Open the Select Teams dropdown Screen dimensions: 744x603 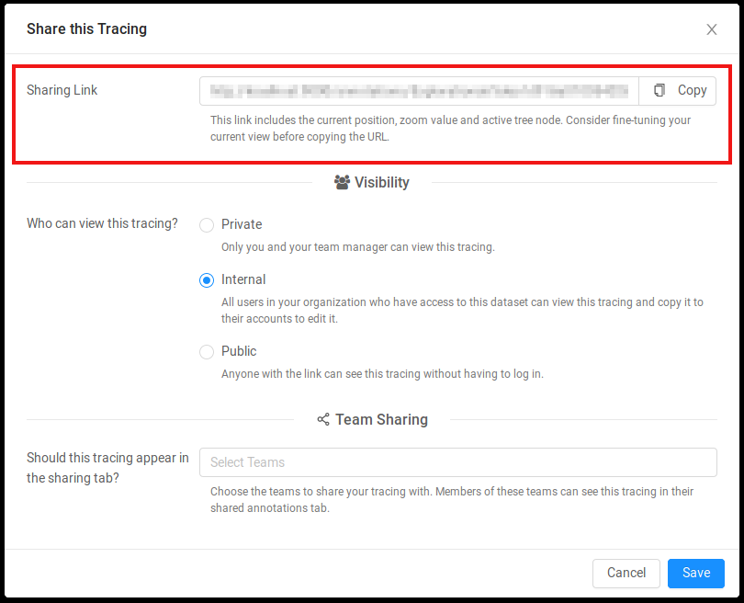coord(458,462)
